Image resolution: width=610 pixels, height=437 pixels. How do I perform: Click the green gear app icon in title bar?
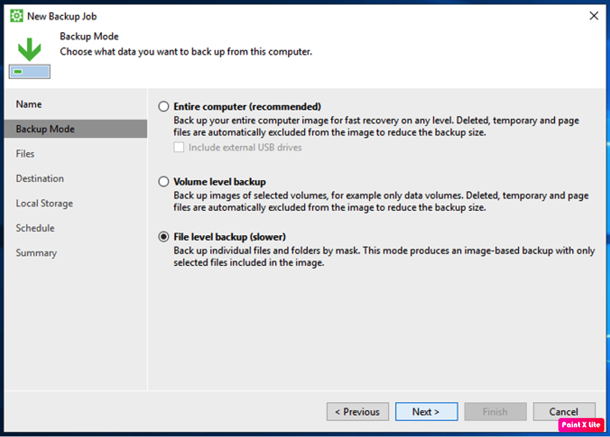click(17, 17)
